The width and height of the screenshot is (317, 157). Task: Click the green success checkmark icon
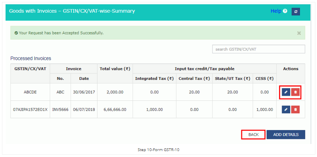pyautogui.click(x=16, y=33)
